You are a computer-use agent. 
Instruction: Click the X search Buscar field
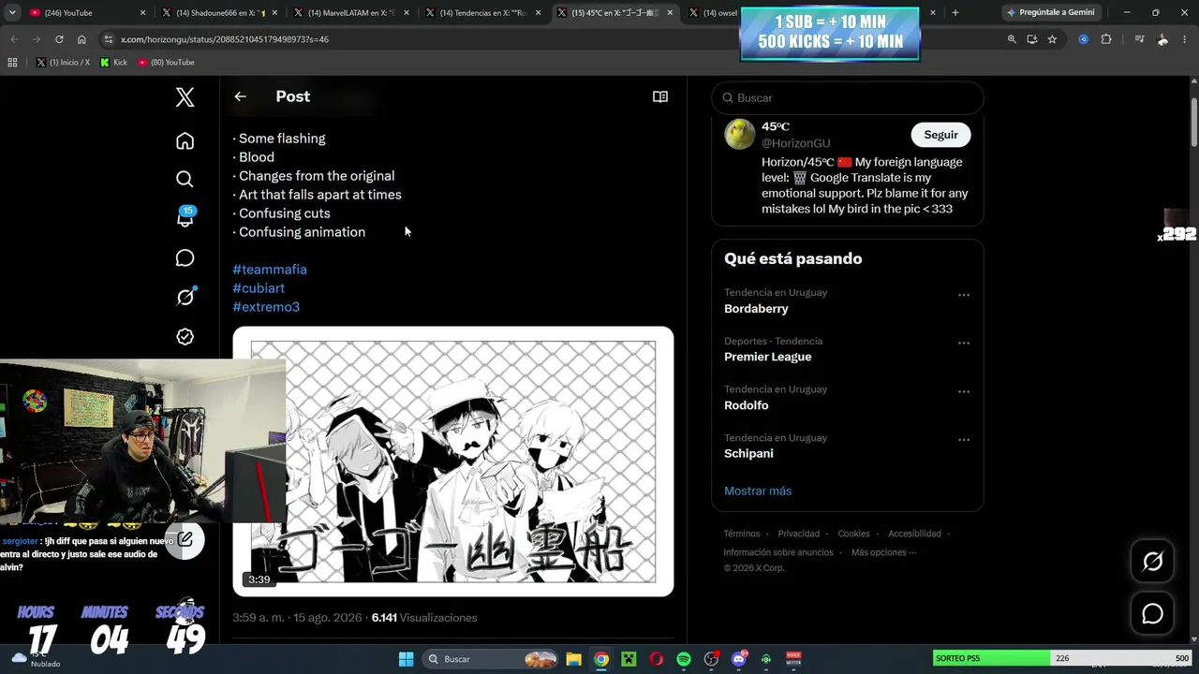point(848,97)
